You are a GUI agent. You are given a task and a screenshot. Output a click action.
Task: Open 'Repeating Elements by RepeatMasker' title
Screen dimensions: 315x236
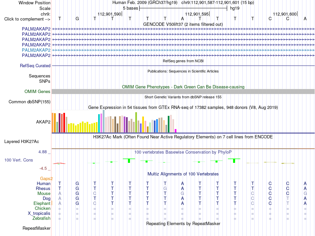click(x=183, y=223)
